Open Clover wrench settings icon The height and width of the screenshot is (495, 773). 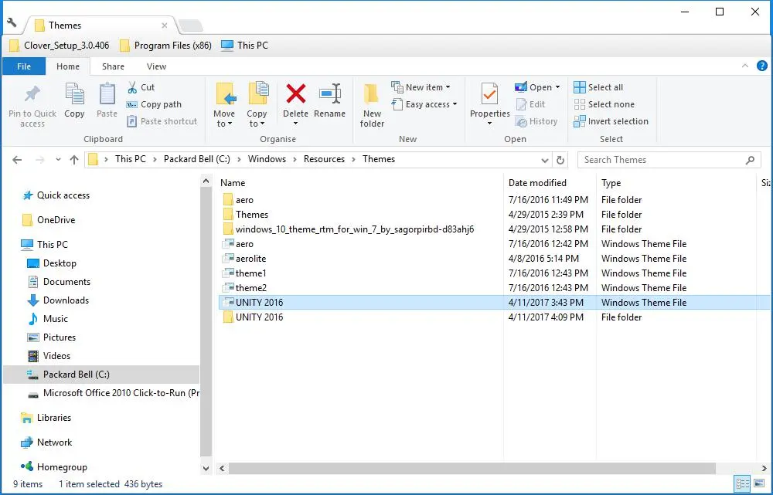[x=12, y=22]
